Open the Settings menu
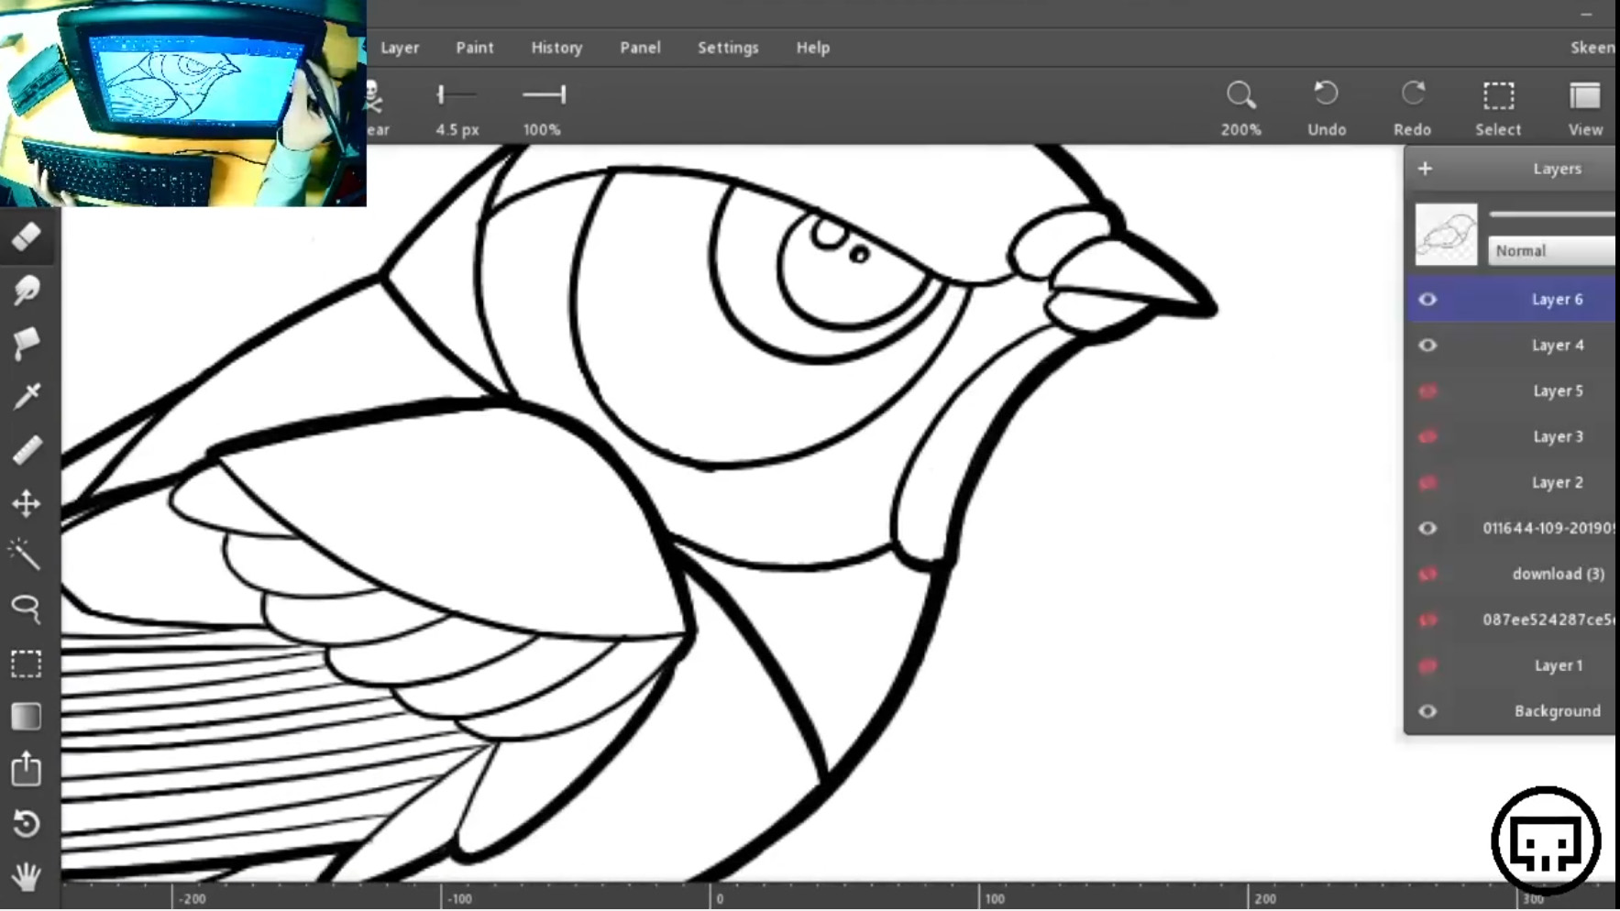 pyautogui.click(x=728, y=48)
